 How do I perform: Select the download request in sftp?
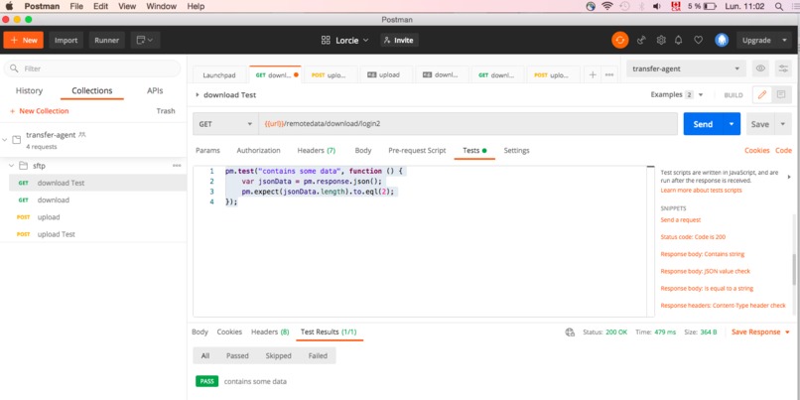[x=53, y=200]
